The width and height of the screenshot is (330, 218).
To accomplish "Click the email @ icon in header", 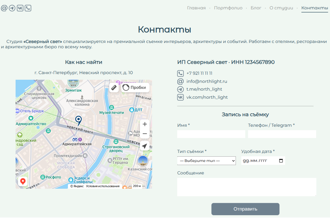I will point(4,8).
